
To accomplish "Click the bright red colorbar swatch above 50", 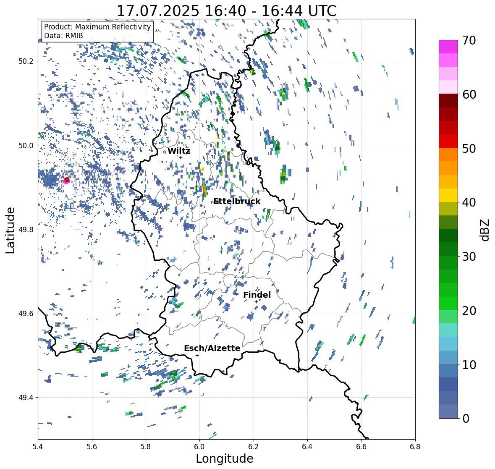I will [448, 141].
